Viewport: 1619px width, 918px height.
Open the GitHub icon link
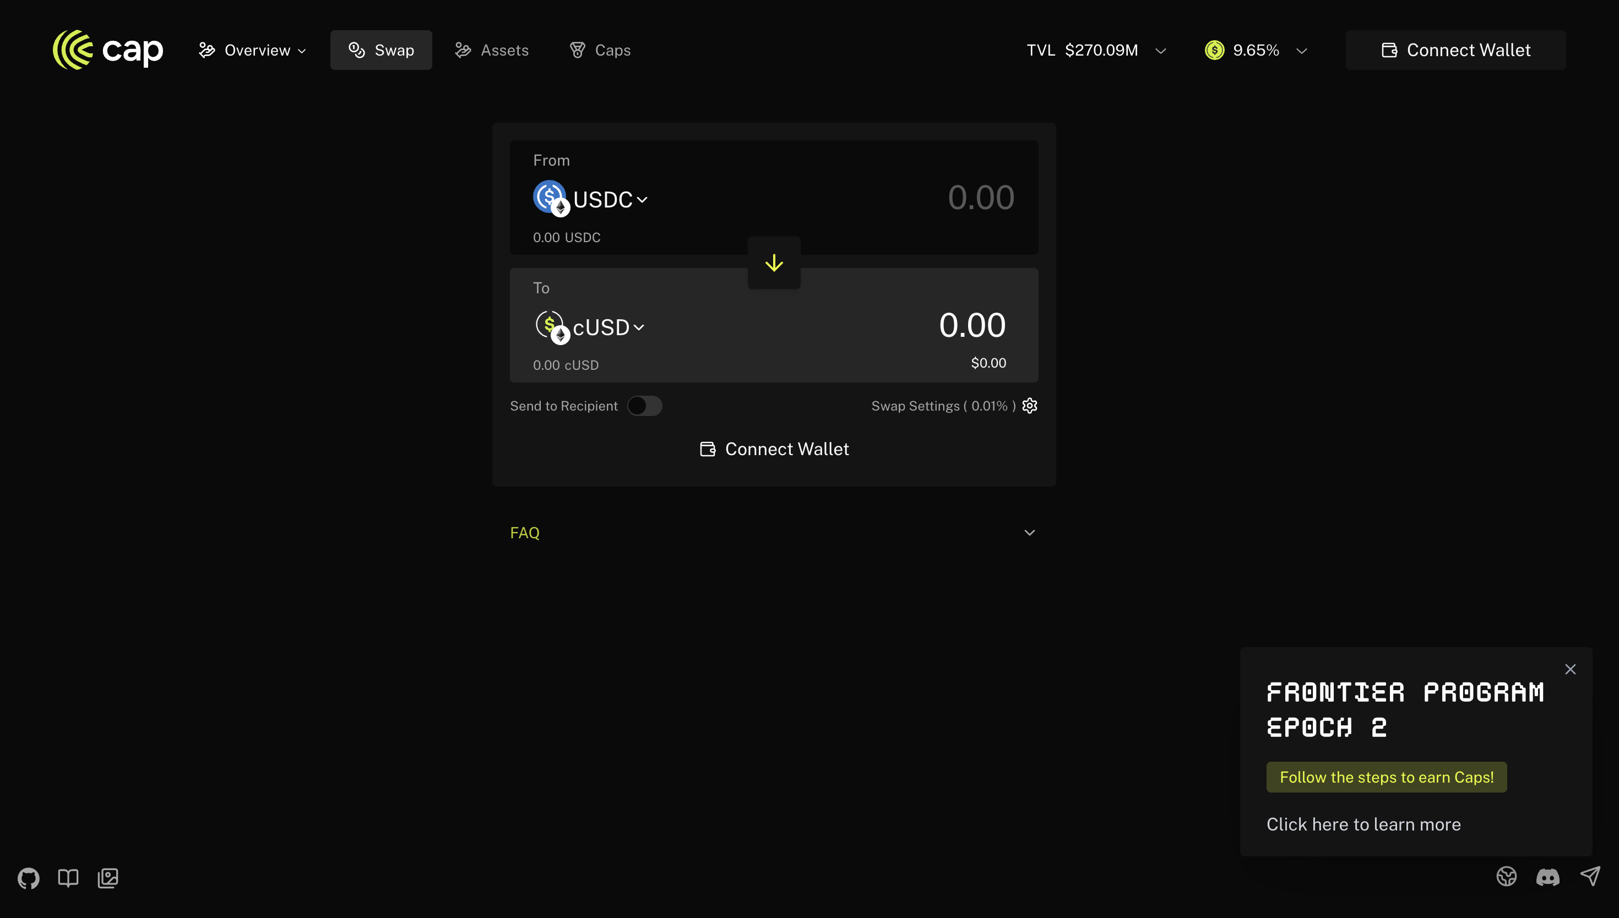[29, 878]
